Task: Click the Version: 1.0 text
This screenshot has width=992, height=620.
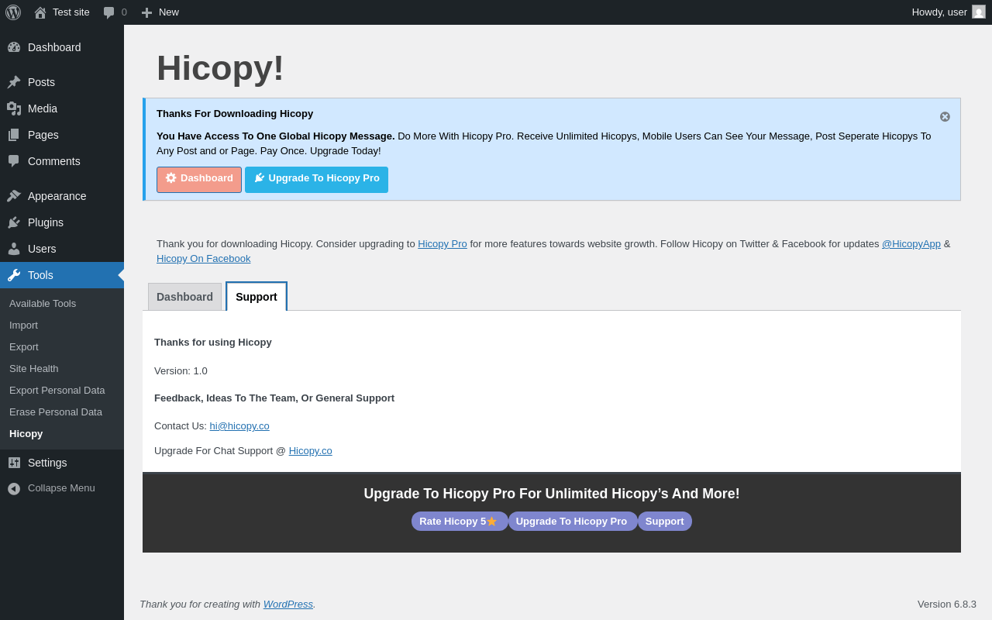Action: (x=181, y=370)
